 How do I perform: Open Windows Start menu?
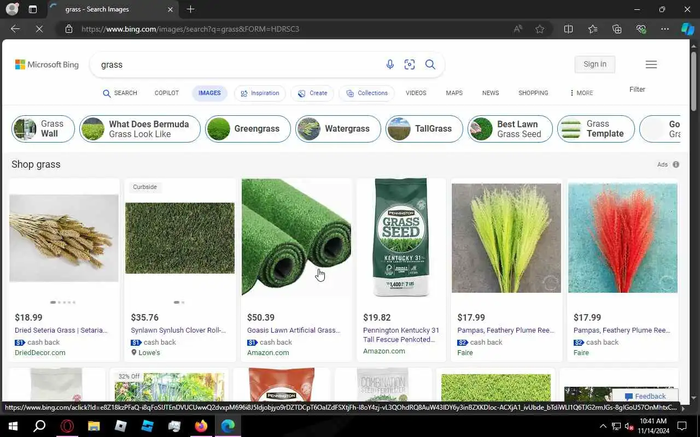(x=13, y=426)
